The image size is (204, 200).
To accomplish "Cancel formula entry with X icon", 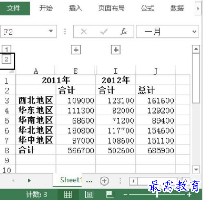I will (84, 32).
